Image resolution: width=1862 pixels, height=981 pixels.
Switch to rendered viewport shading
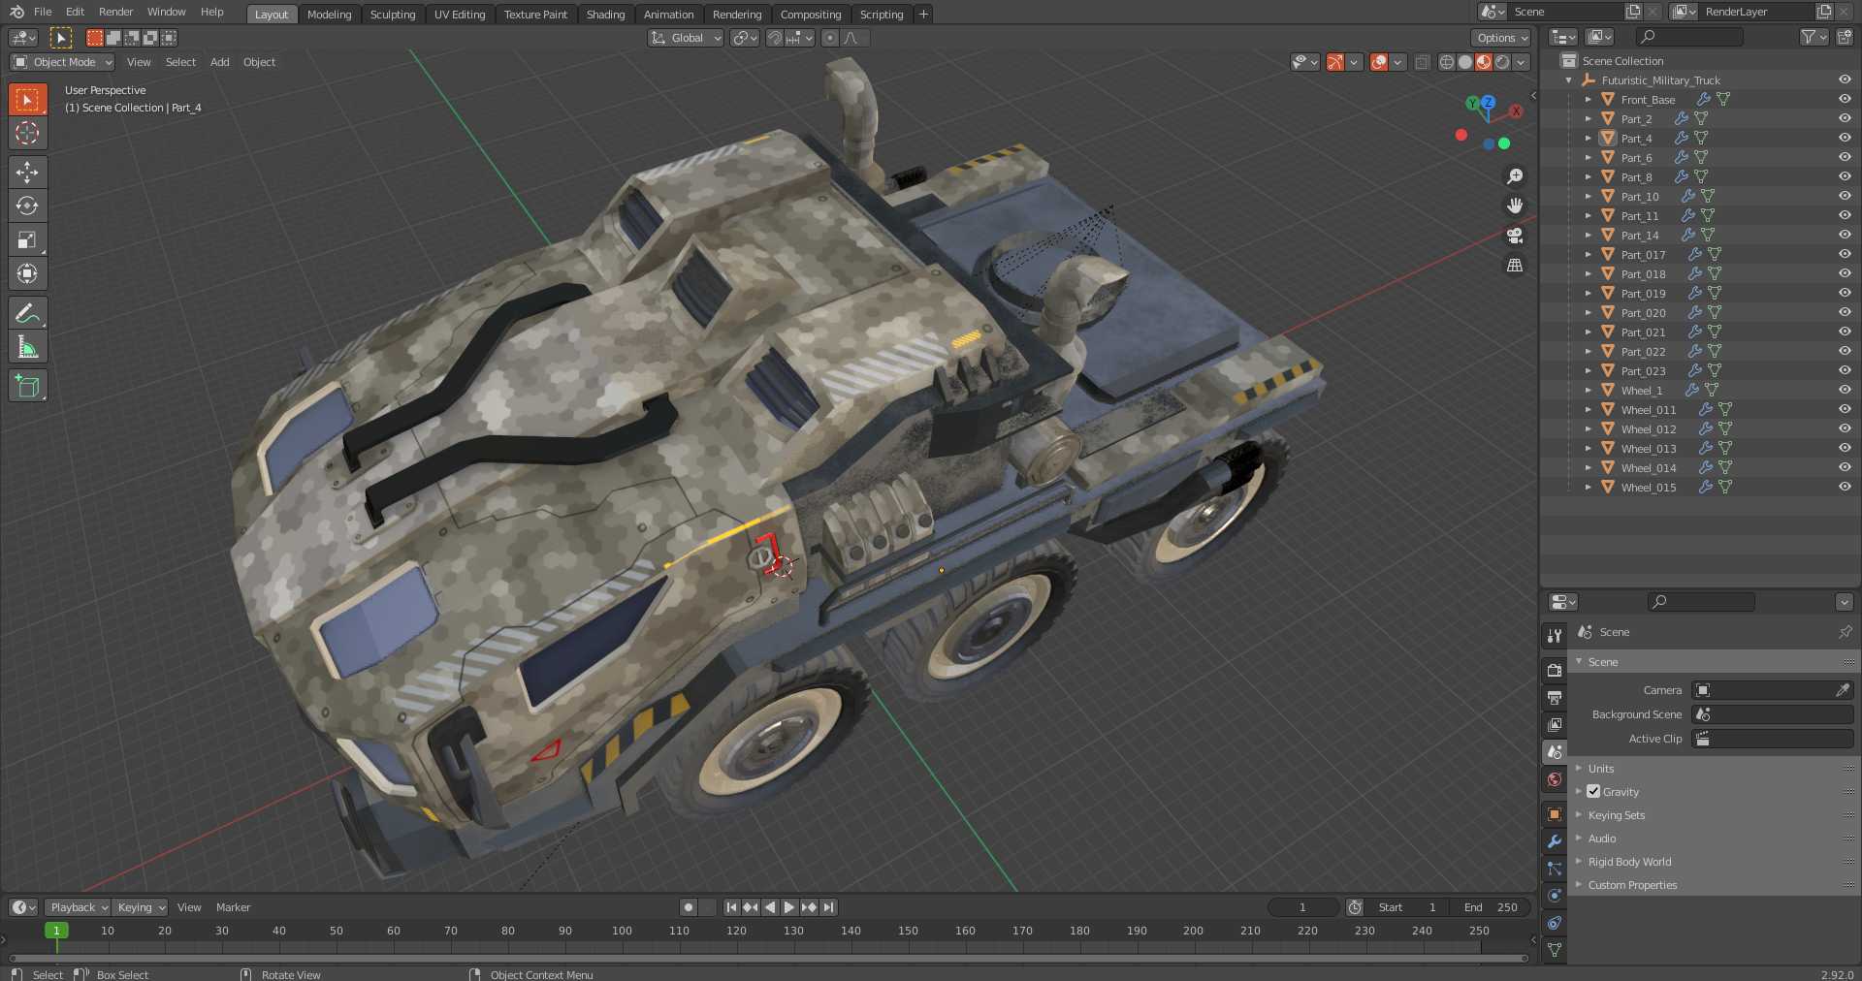click(x=1502, y=62)
